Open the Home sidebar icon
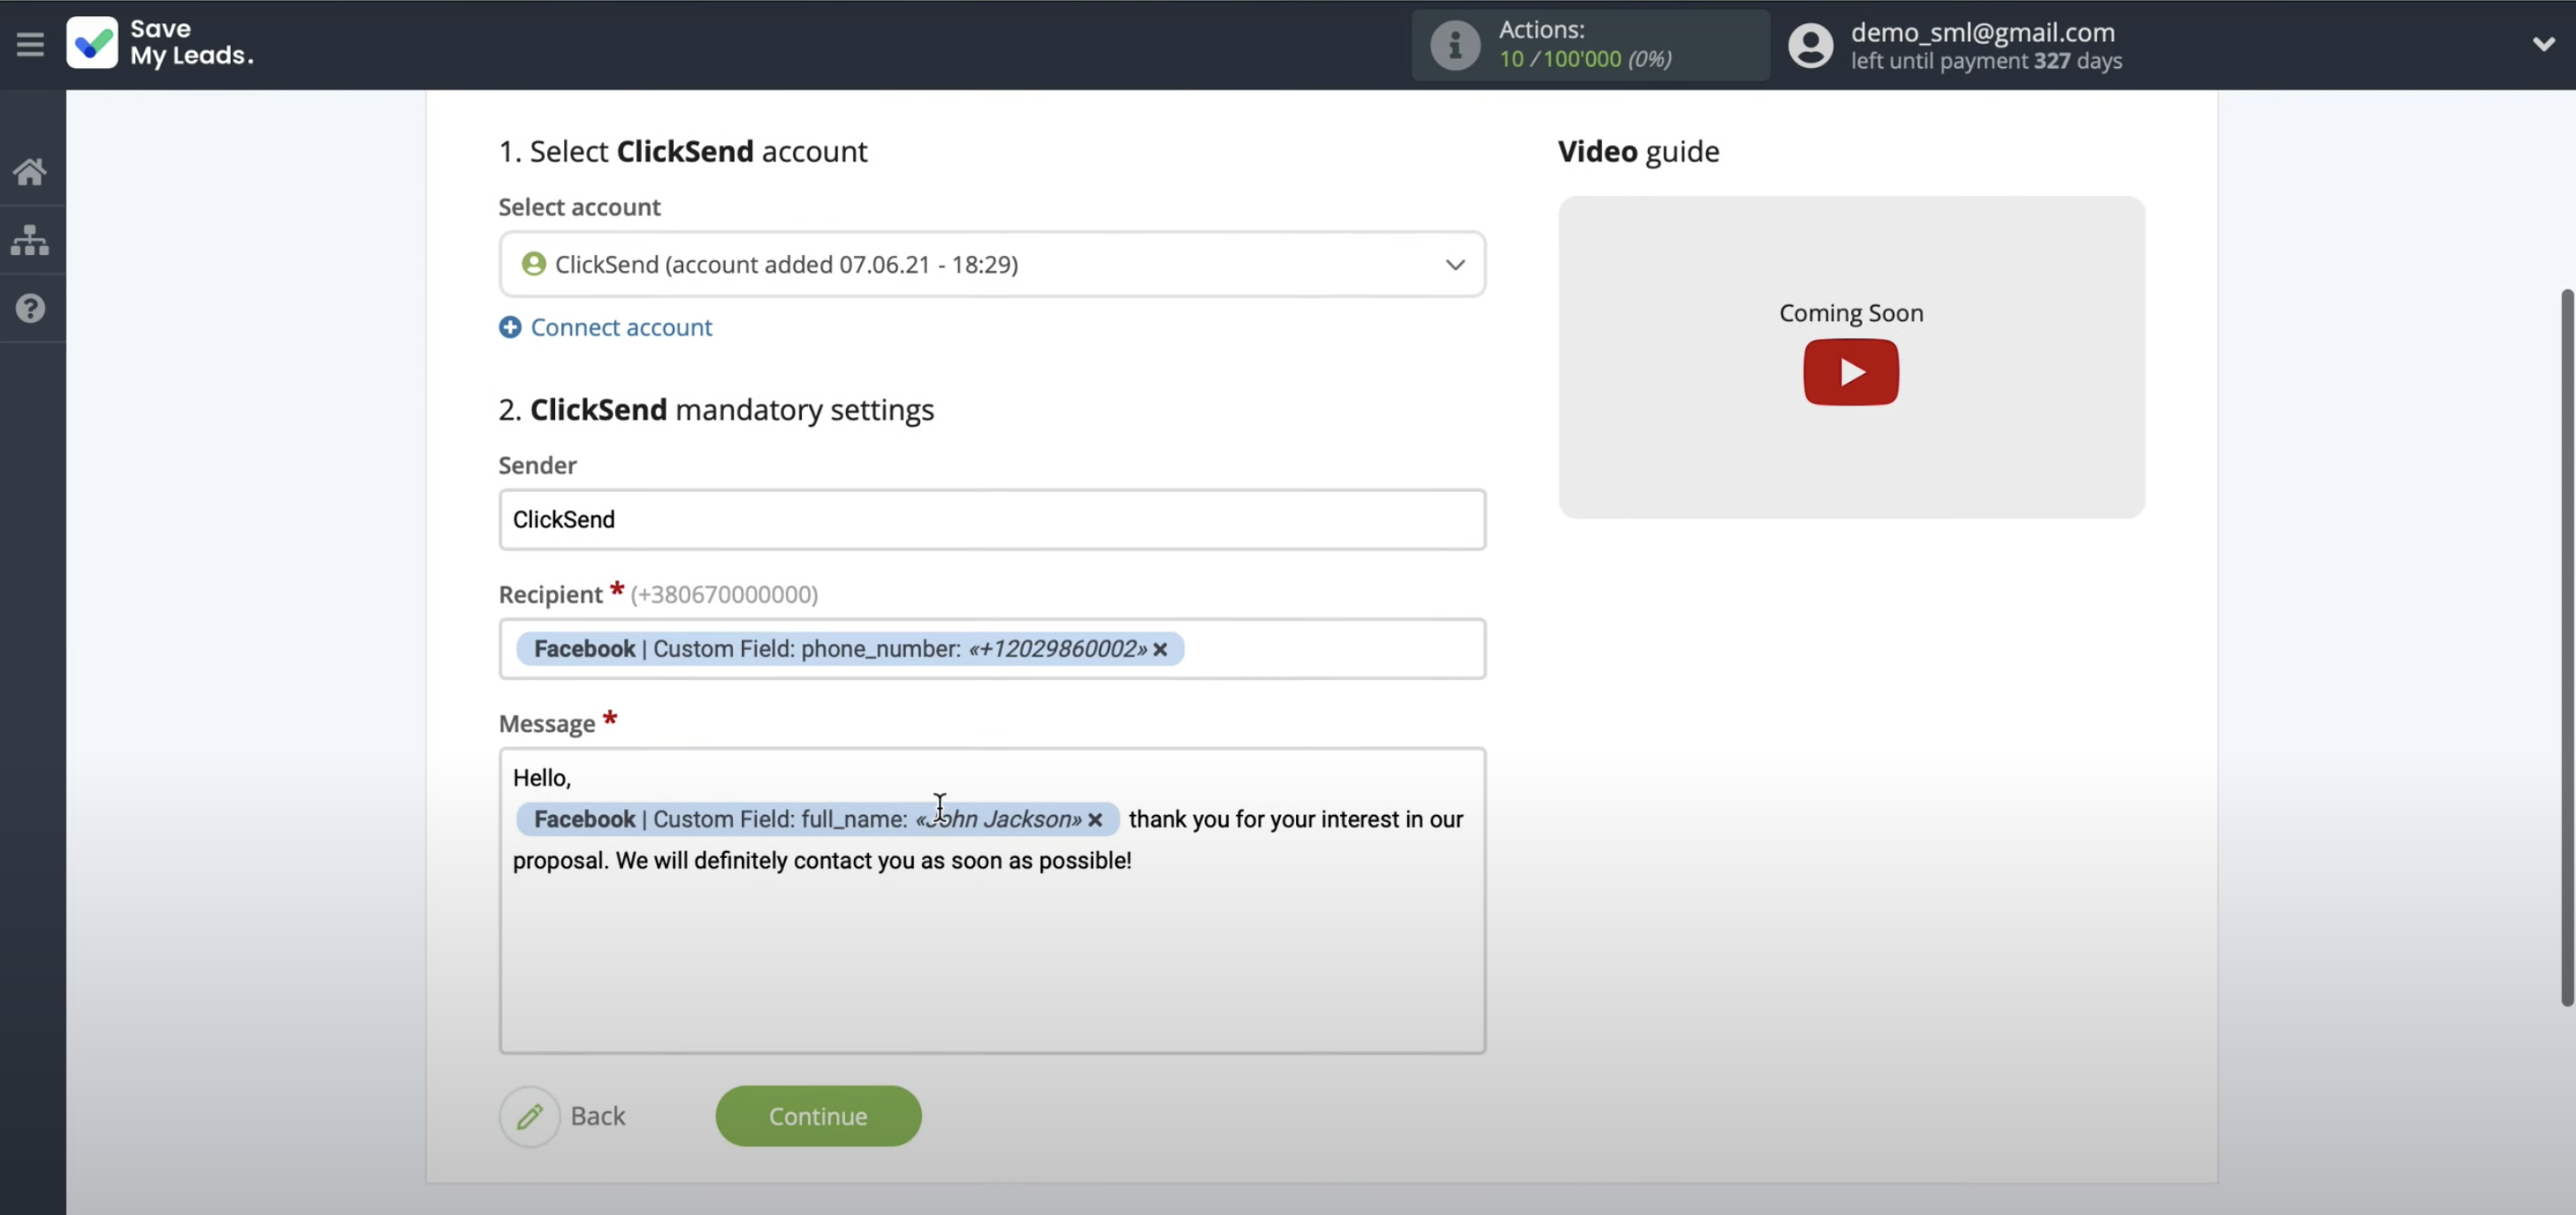The image size is (2576, 1215). pyautogui.click(x=30, y=172)
